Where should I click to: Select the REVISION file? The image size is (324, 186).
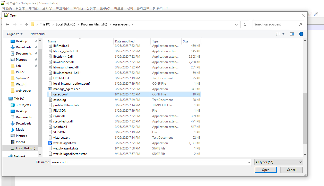(124, 111)
